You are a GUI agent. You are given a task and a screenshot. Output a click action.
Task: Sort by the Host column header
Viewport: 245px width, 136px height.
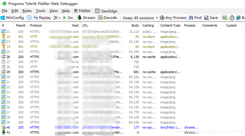pyautogui.click(x=75, y=25)
